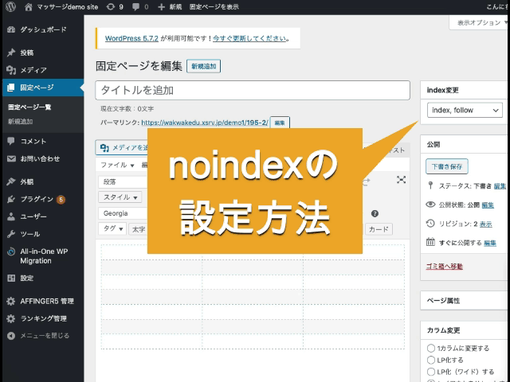Viewport: 510px width, 382px height.
Task: Select the LP化（ワイド）する radio option
Action: [x=431, y=372]
